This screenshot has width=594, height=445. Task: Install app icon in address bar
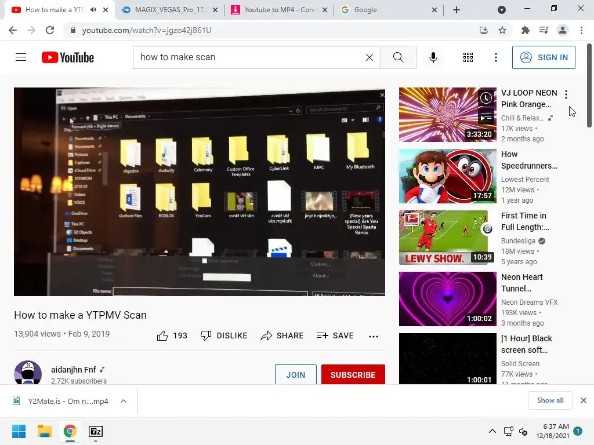(x=483, y=30)
